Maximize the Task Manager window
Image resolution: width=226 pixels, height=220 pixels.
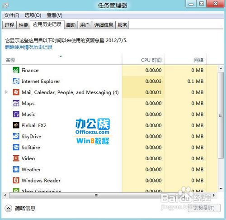(202, 4)
